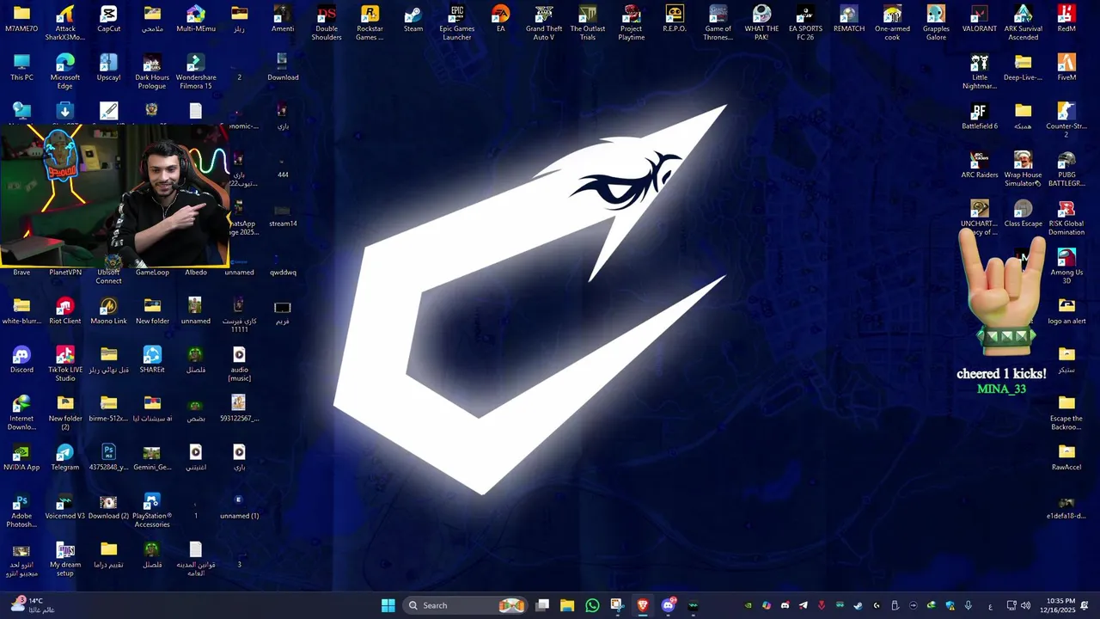Select the Dark Hours Prologue icon

click(x=152, y=72)
